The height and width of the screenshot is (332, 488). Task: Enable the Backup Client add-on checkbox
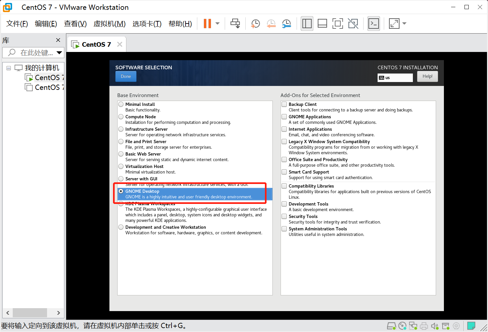[285, 104]
